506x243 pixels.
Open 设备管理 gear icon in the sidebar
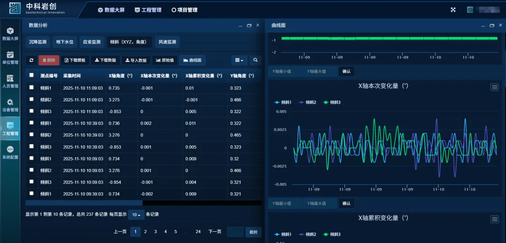(10, 105)
